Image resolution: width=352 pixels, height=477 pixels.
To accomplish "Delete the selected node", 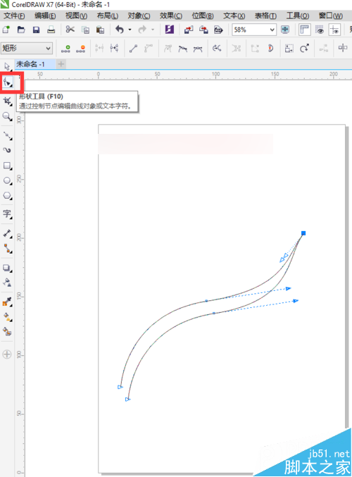I will [80, 48].
